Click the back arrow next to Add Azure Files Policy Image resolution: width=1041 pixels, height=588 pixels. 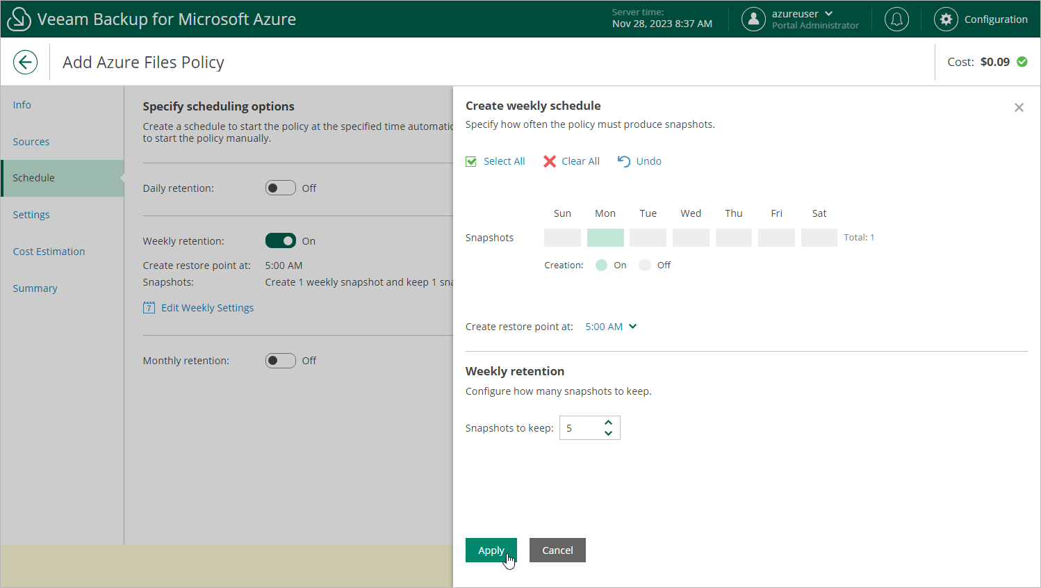click(25, 62)
